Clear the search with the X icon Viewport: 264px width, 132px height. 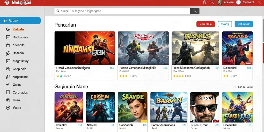tap(73, 11)
